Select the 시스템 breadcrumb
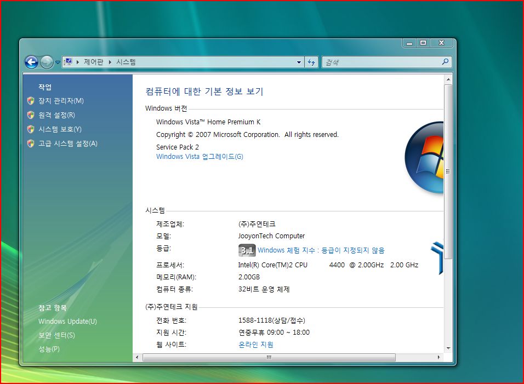Viewport: 524px width, 384px height. (126, 62)
